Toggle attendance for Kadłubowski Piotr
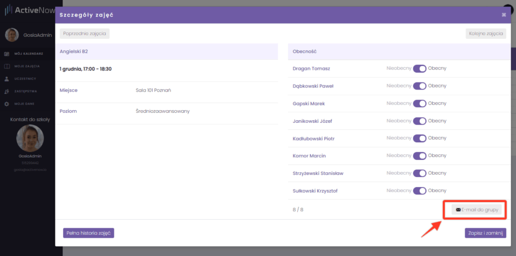The image size is (516, 256). click(420, 138)
